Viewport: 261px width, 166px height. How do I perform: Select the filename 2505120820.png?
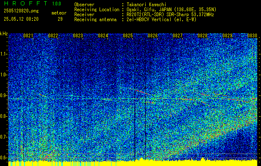(x=21, y=11)
